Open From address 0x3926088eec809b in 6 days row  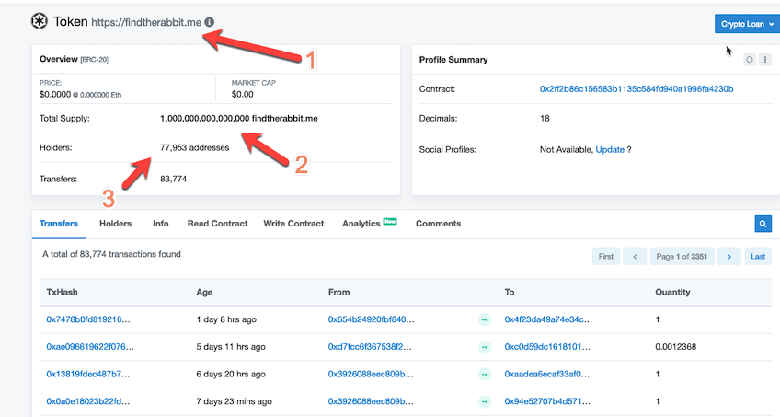pos(371,375)
